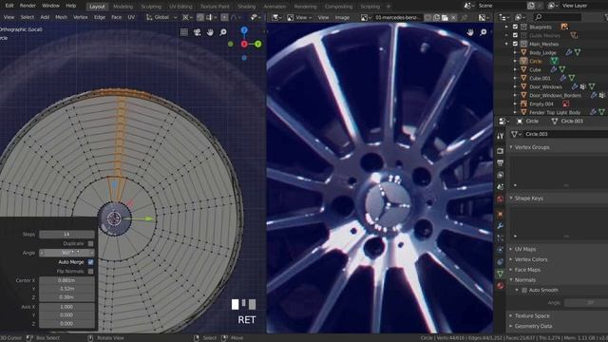The image size is (608, 342).
Task: Select Fender Top Light Body in outliner
Action: coord(555,112)
